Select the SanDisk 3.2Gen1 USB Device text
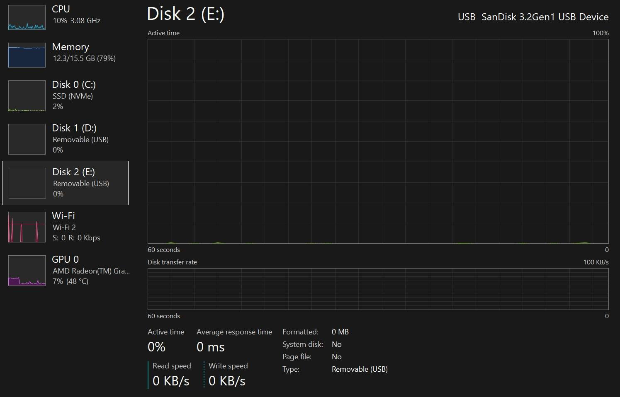 (545, 17)
